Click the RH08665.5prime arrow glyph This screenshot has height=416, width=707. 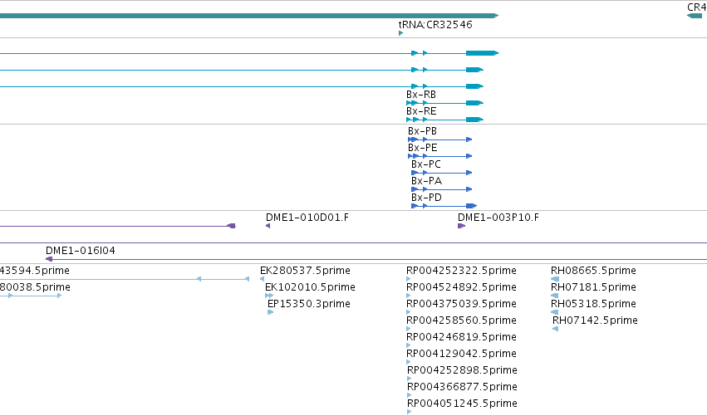point(555,279)
